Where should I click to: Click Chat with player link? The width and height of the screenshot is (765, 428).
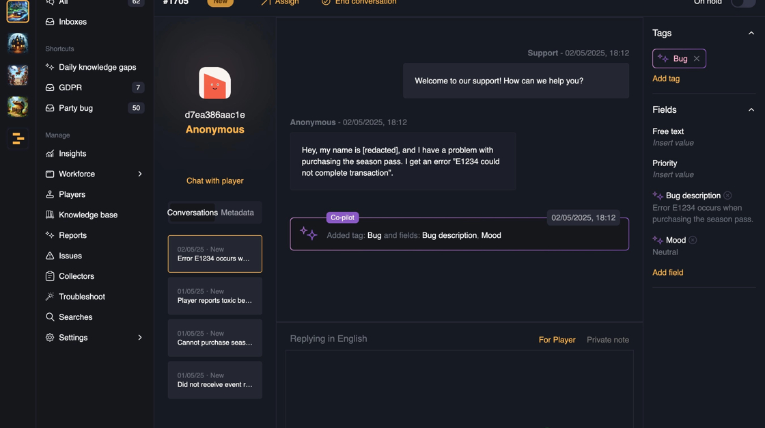(214, 180)
